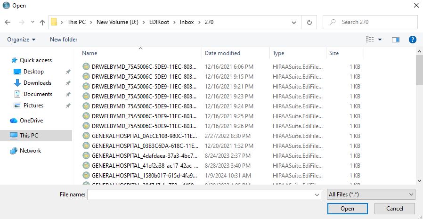Open Help with the question mark icon
The image size is (423, 219).
[x=413, y=40]
